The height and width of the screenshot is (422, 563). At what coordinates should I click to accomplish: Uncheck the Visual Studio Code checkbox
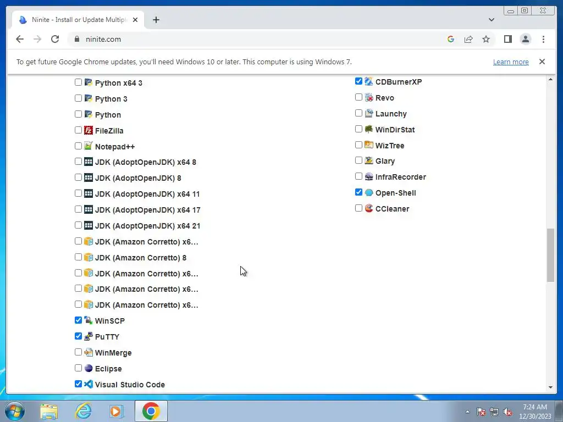click(78, 384)
